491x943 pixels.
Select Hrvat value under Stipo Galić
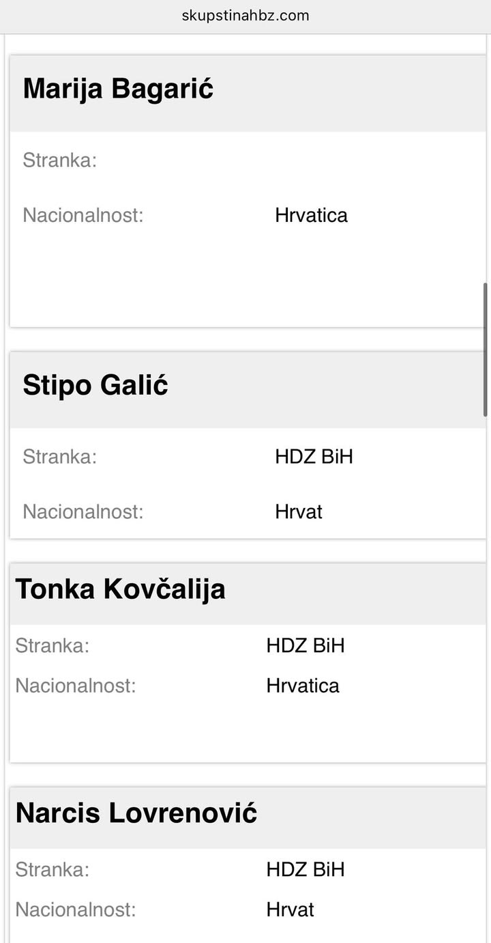299,511
